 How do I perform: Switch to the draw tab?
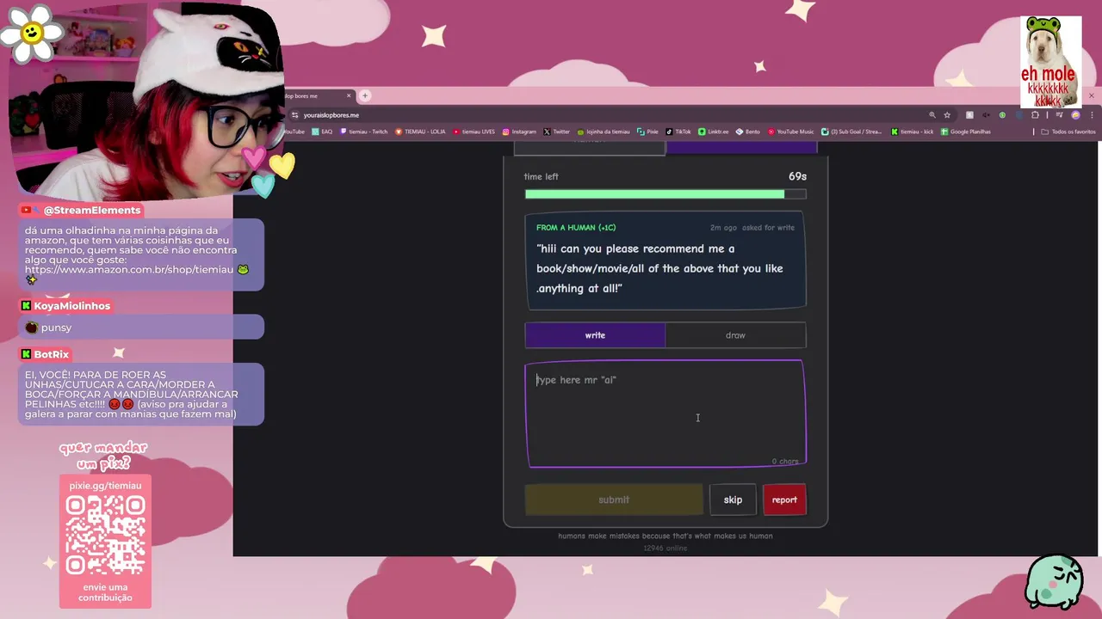[x=735, y=335]
